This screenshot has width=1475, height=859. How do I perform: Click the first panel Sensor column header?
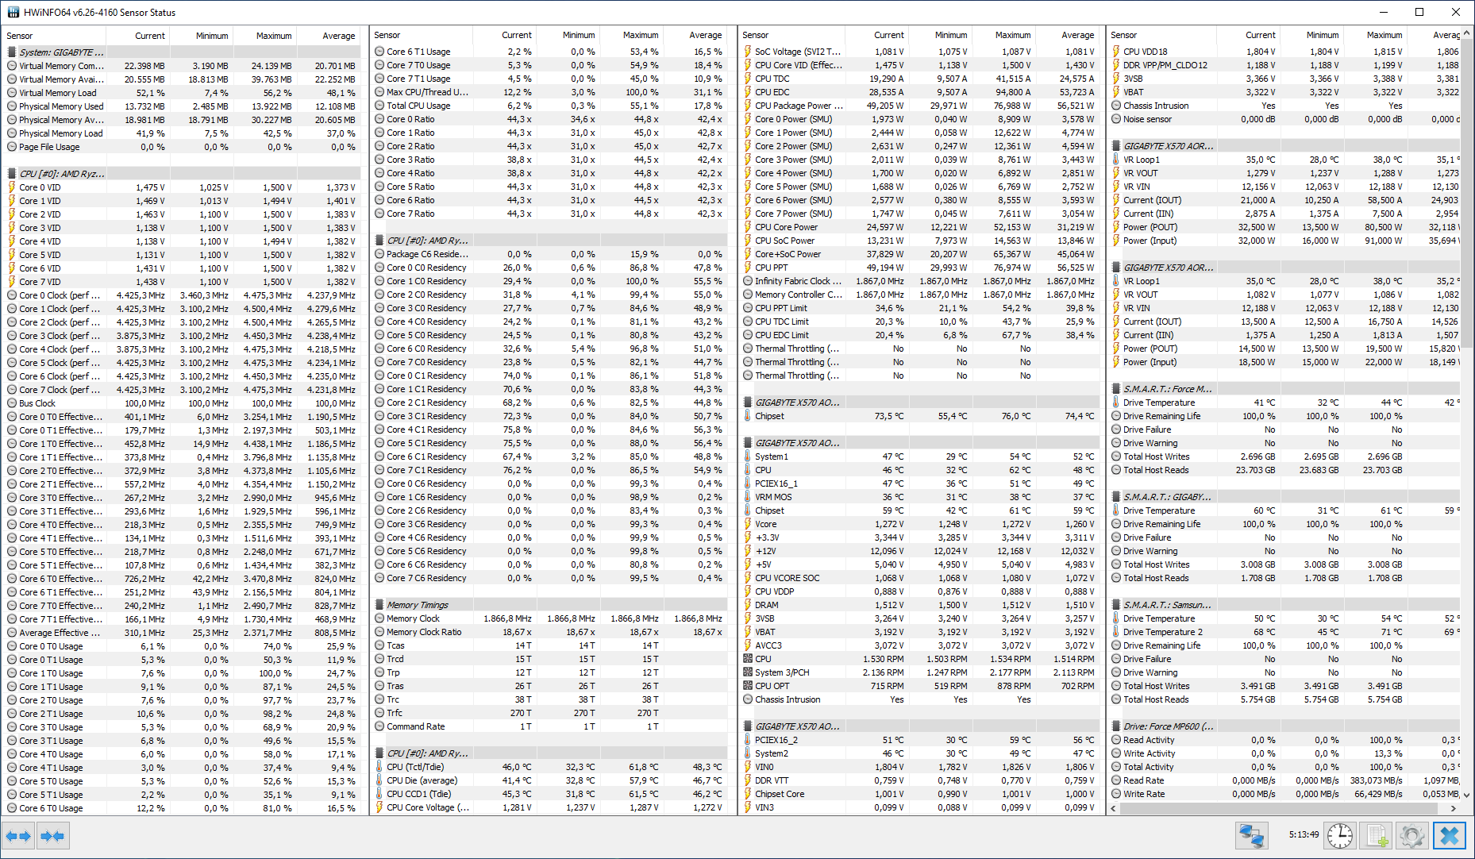[54, 36]
